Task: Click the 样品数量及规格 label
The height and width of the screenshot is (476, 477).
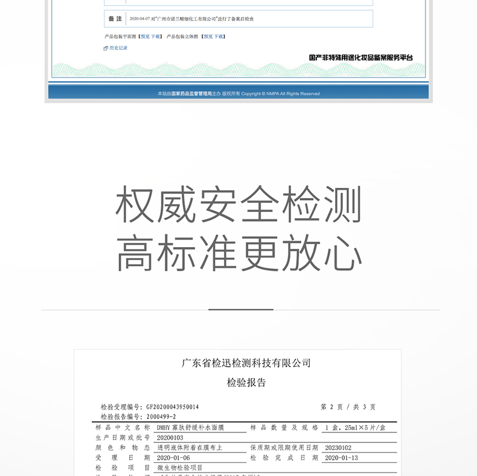Action: coord(284,428)
